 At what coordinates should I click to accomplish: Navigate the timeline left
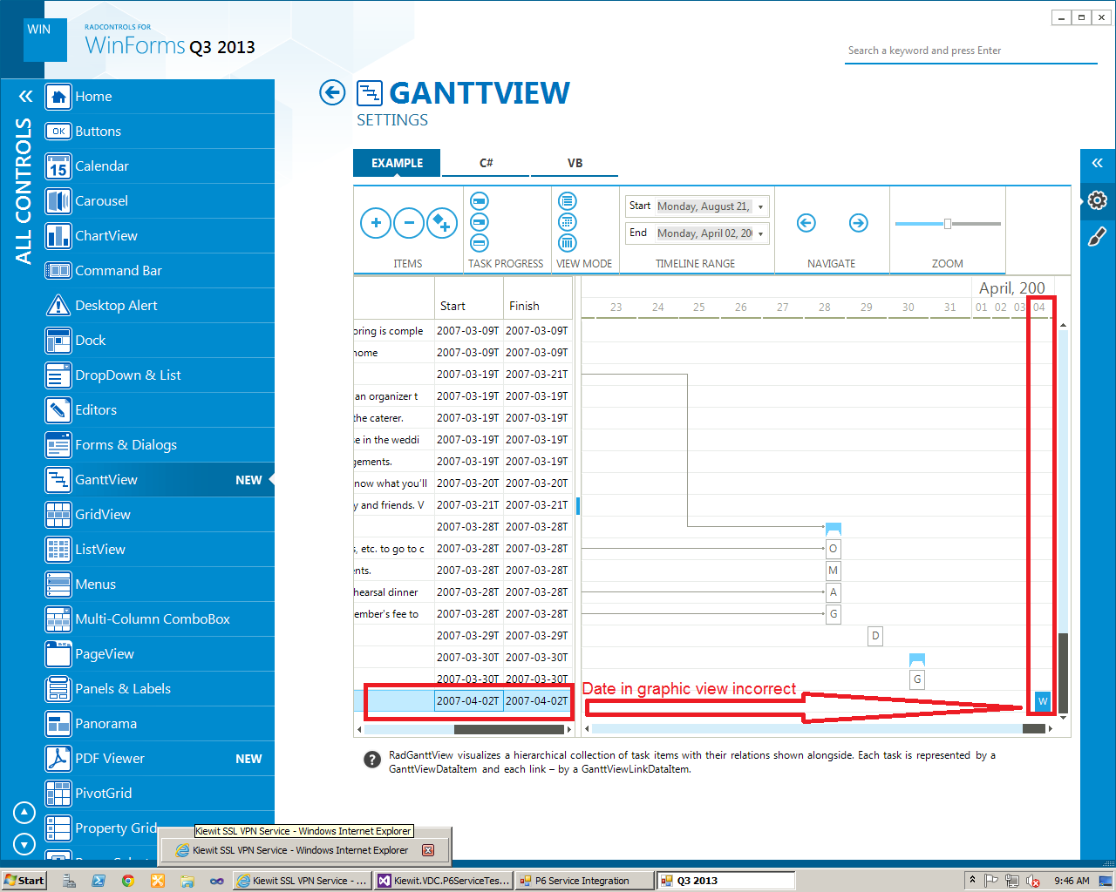pos(806,223)
